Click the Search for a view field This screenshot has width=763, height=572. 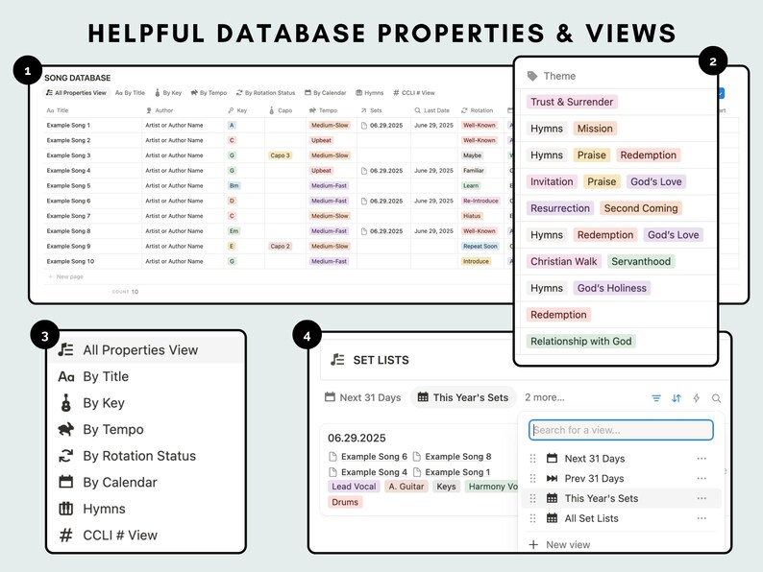pos(621,430)
